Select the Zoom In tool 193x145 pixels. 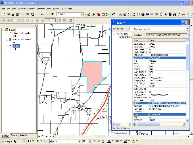click(x=120, y=15)
